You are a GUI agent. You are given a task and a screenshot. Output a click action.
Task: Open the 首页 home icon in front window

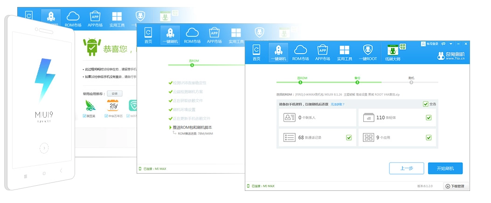(256, 52)
